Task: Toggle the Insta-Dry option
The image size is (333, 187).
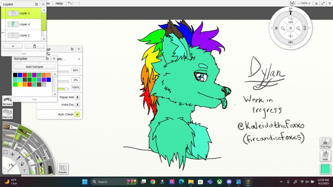Action: (x=78, y=105)
